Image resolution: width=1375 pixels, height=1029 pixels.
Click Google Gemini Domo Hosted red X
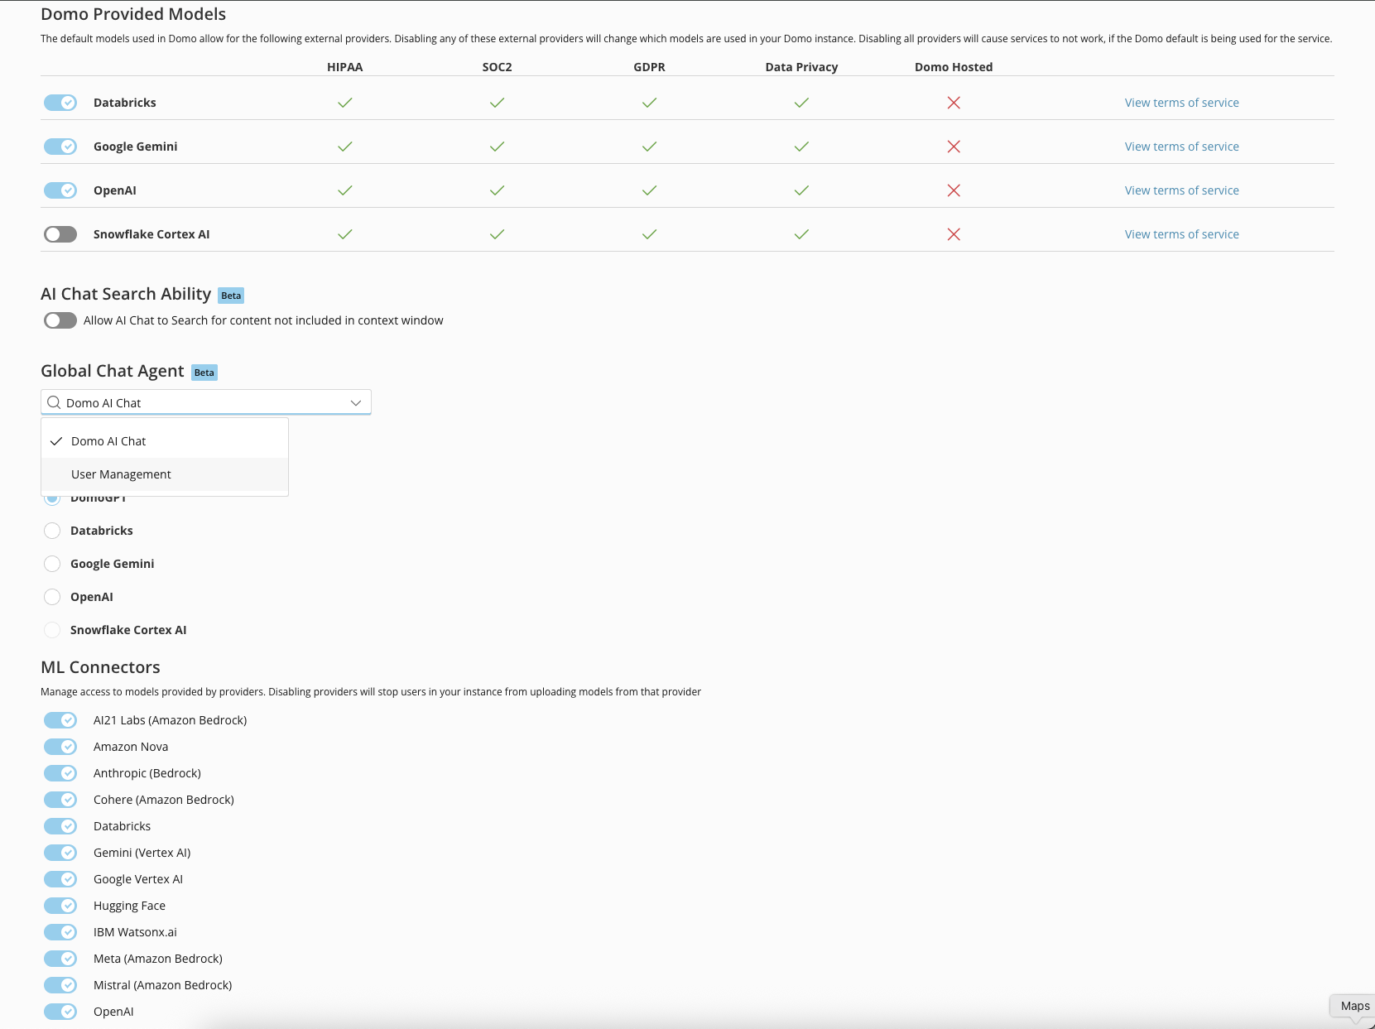[x=954, y=147]
